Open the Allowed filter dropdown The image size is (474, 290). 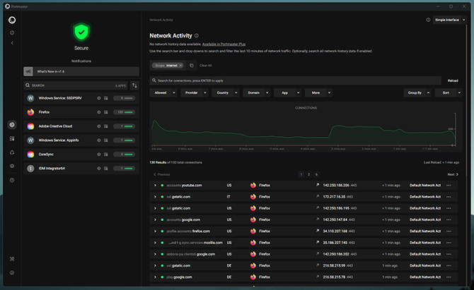click(x=163, y=93)
